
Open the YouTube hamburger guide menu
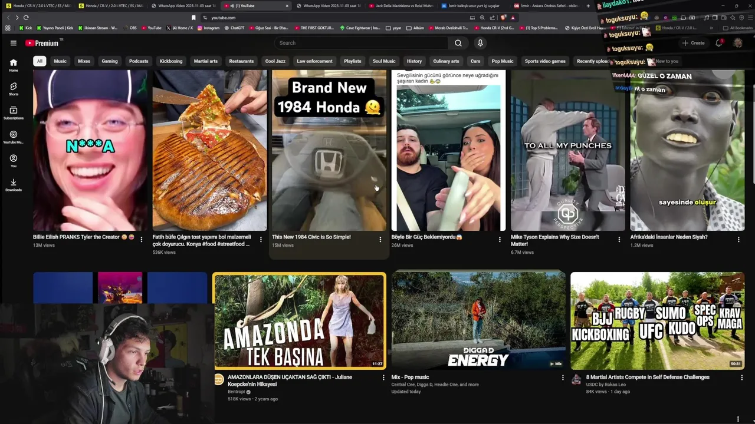pos(13,43)
